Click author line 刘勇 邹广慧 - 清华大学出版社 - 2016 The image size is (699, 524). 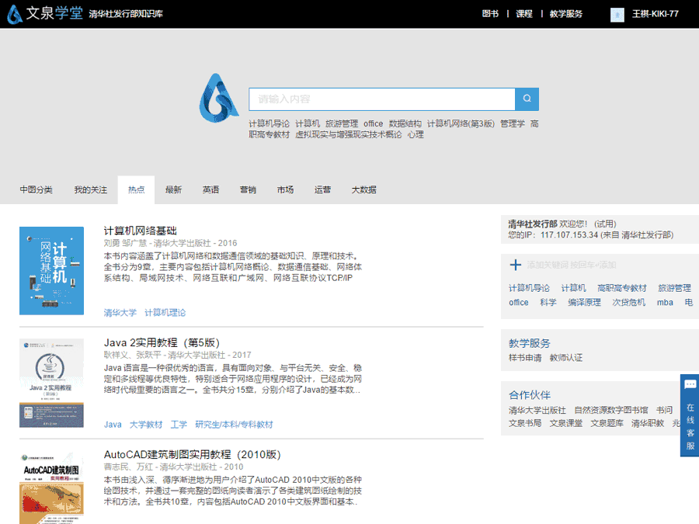click(x=170, y=243)
